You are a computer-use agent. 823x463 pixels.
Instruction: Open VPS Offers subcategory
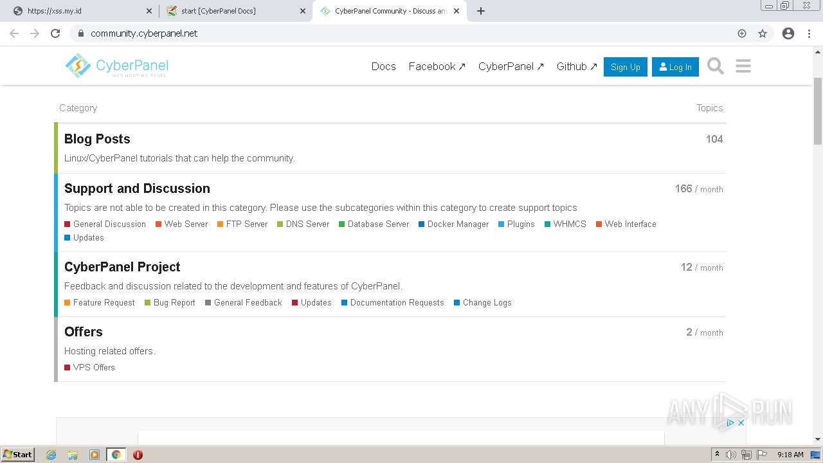(x=89, y=367)
